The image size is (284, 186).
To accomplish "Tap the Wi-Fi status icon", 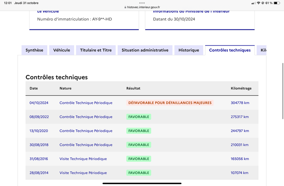I will point(258,3).
